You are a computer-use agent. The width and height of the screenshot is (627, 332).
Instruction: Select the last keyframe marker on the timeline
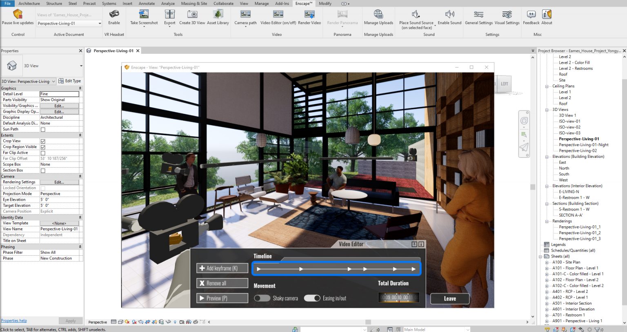(414, 269)
